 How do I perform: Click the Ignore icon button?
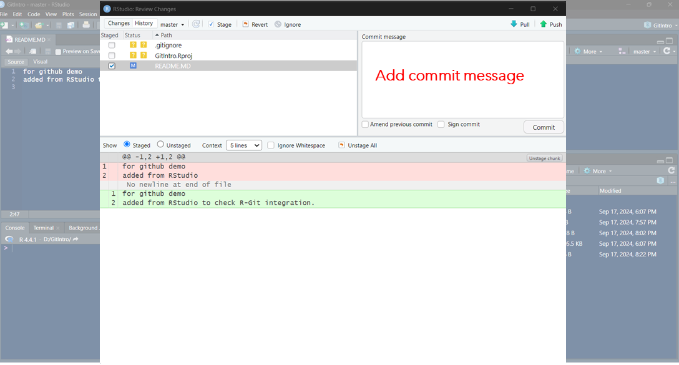pyautogui.click(x=278, y=24)
